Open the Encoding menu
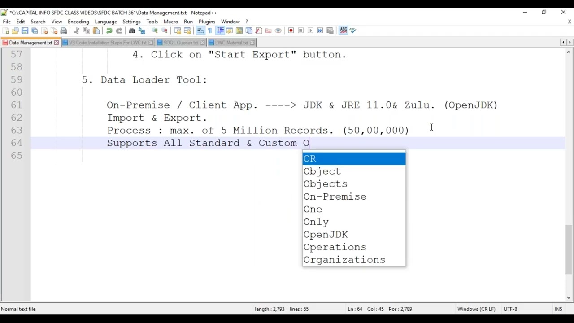Screen dimensions: 574x323 [78, 22]
